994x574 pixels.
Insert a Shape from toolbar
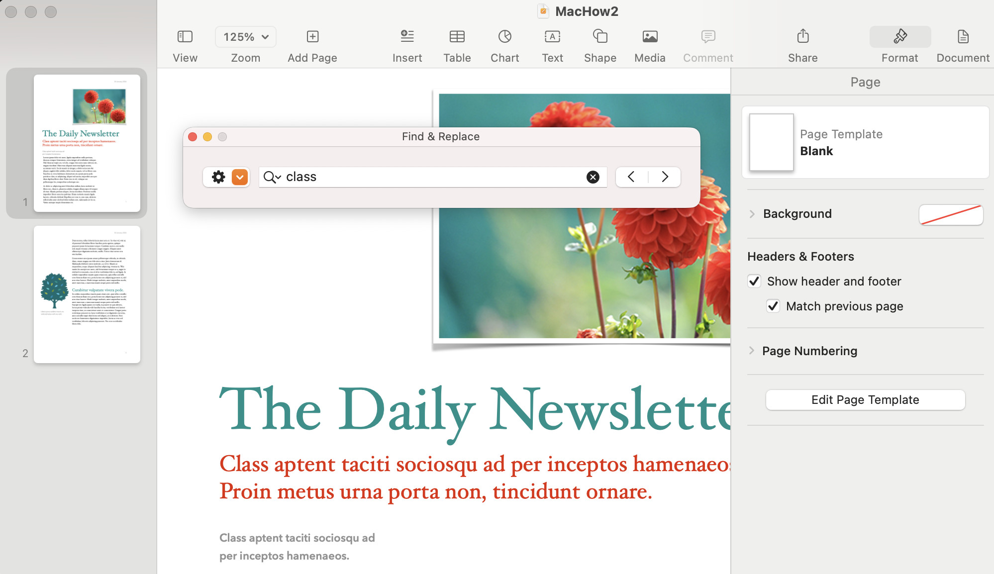(x=600, y=36)
